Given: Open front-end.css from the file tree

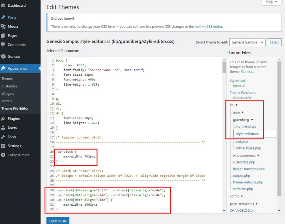Looking at the screenshot, I should pos(245,126).
